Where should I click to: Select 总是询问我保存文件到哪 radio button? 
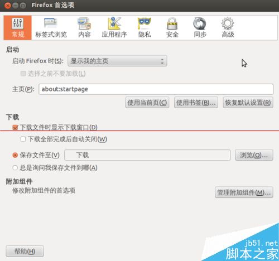[x=15, y=168]
